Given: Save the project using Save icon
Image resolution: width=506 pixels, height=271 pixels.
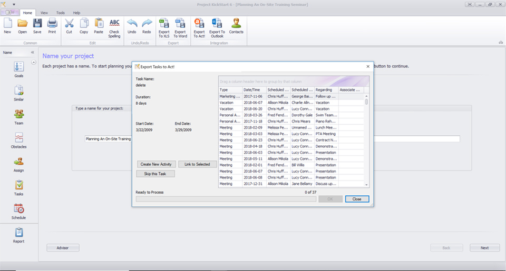Looking at the screenshot, I should click(x=37, y=26).
